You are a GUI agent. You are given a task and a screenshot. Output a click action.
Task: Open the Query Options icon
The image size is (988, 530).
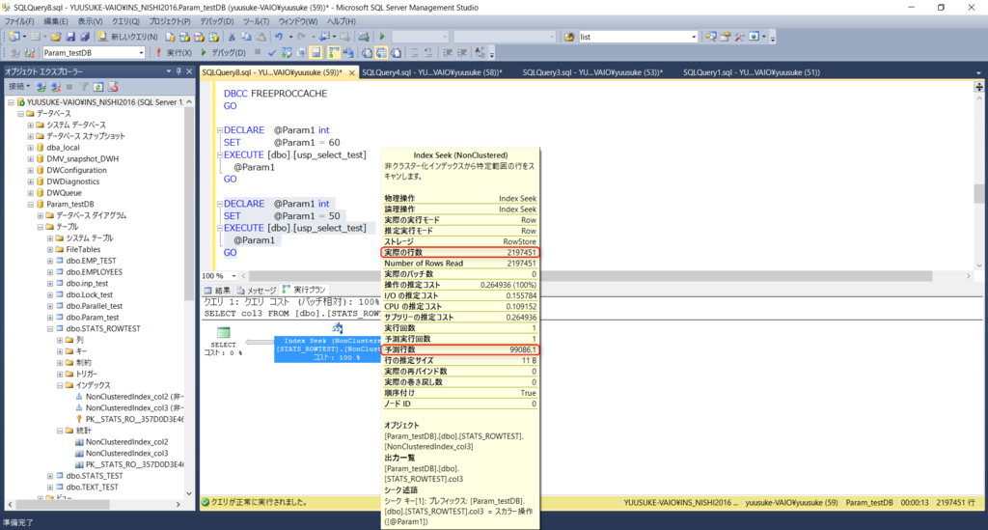coord(301,53)
